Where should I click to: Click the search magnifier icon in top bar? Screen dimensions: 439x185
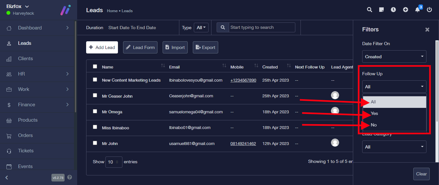click(x=370, y=10)
